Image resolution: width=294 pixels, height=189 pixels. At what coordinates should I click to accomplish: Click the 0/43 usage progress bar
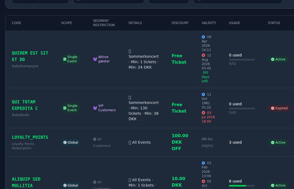242,109
